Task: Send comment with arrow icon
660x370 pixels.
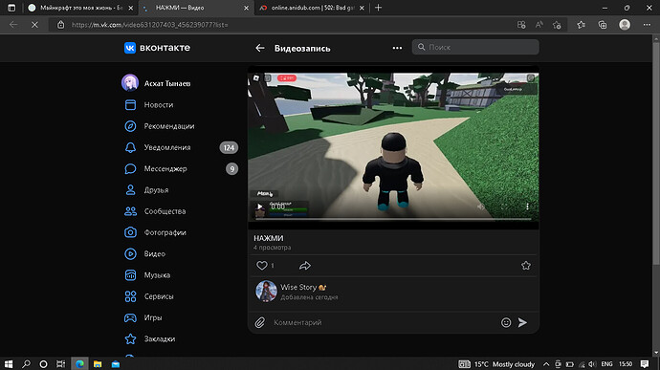Action: point(522,322)
